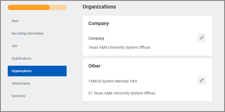This screenshot has height=112, width=225.
Task: Click the pencil edit icon for Company
Action: pyautogui.click(x=201, y=38)
